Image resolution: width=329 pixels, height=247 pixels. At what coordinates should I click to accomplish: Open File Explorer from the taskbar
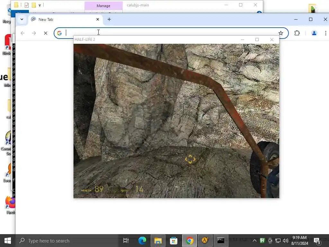click(158, 241)
